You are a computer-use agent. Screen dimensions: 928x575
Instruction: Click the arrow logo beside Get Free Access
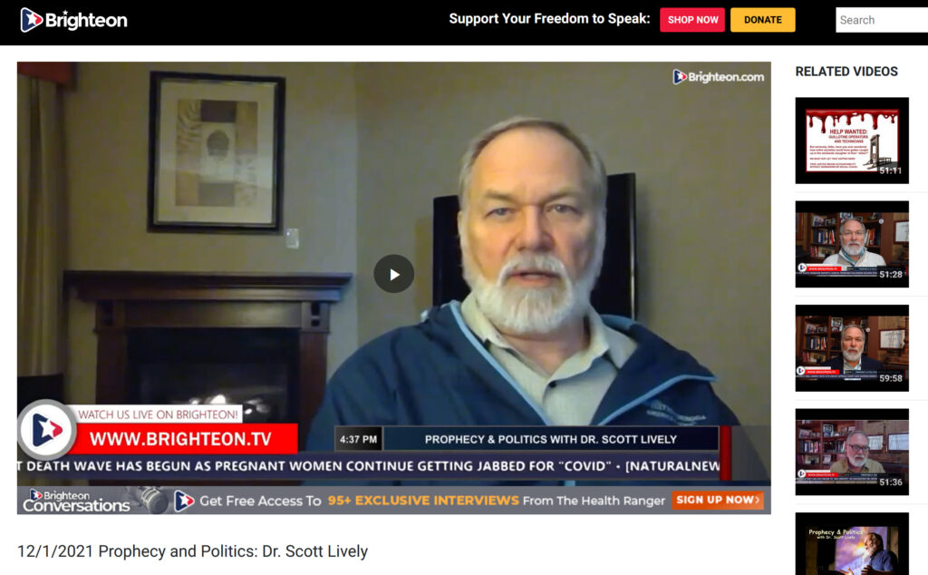(x=184, y=501)
